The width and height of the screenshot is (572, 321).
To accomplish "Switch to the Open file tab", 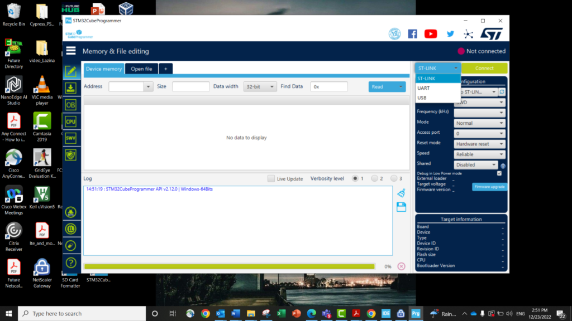I will (x=141, y=69).
